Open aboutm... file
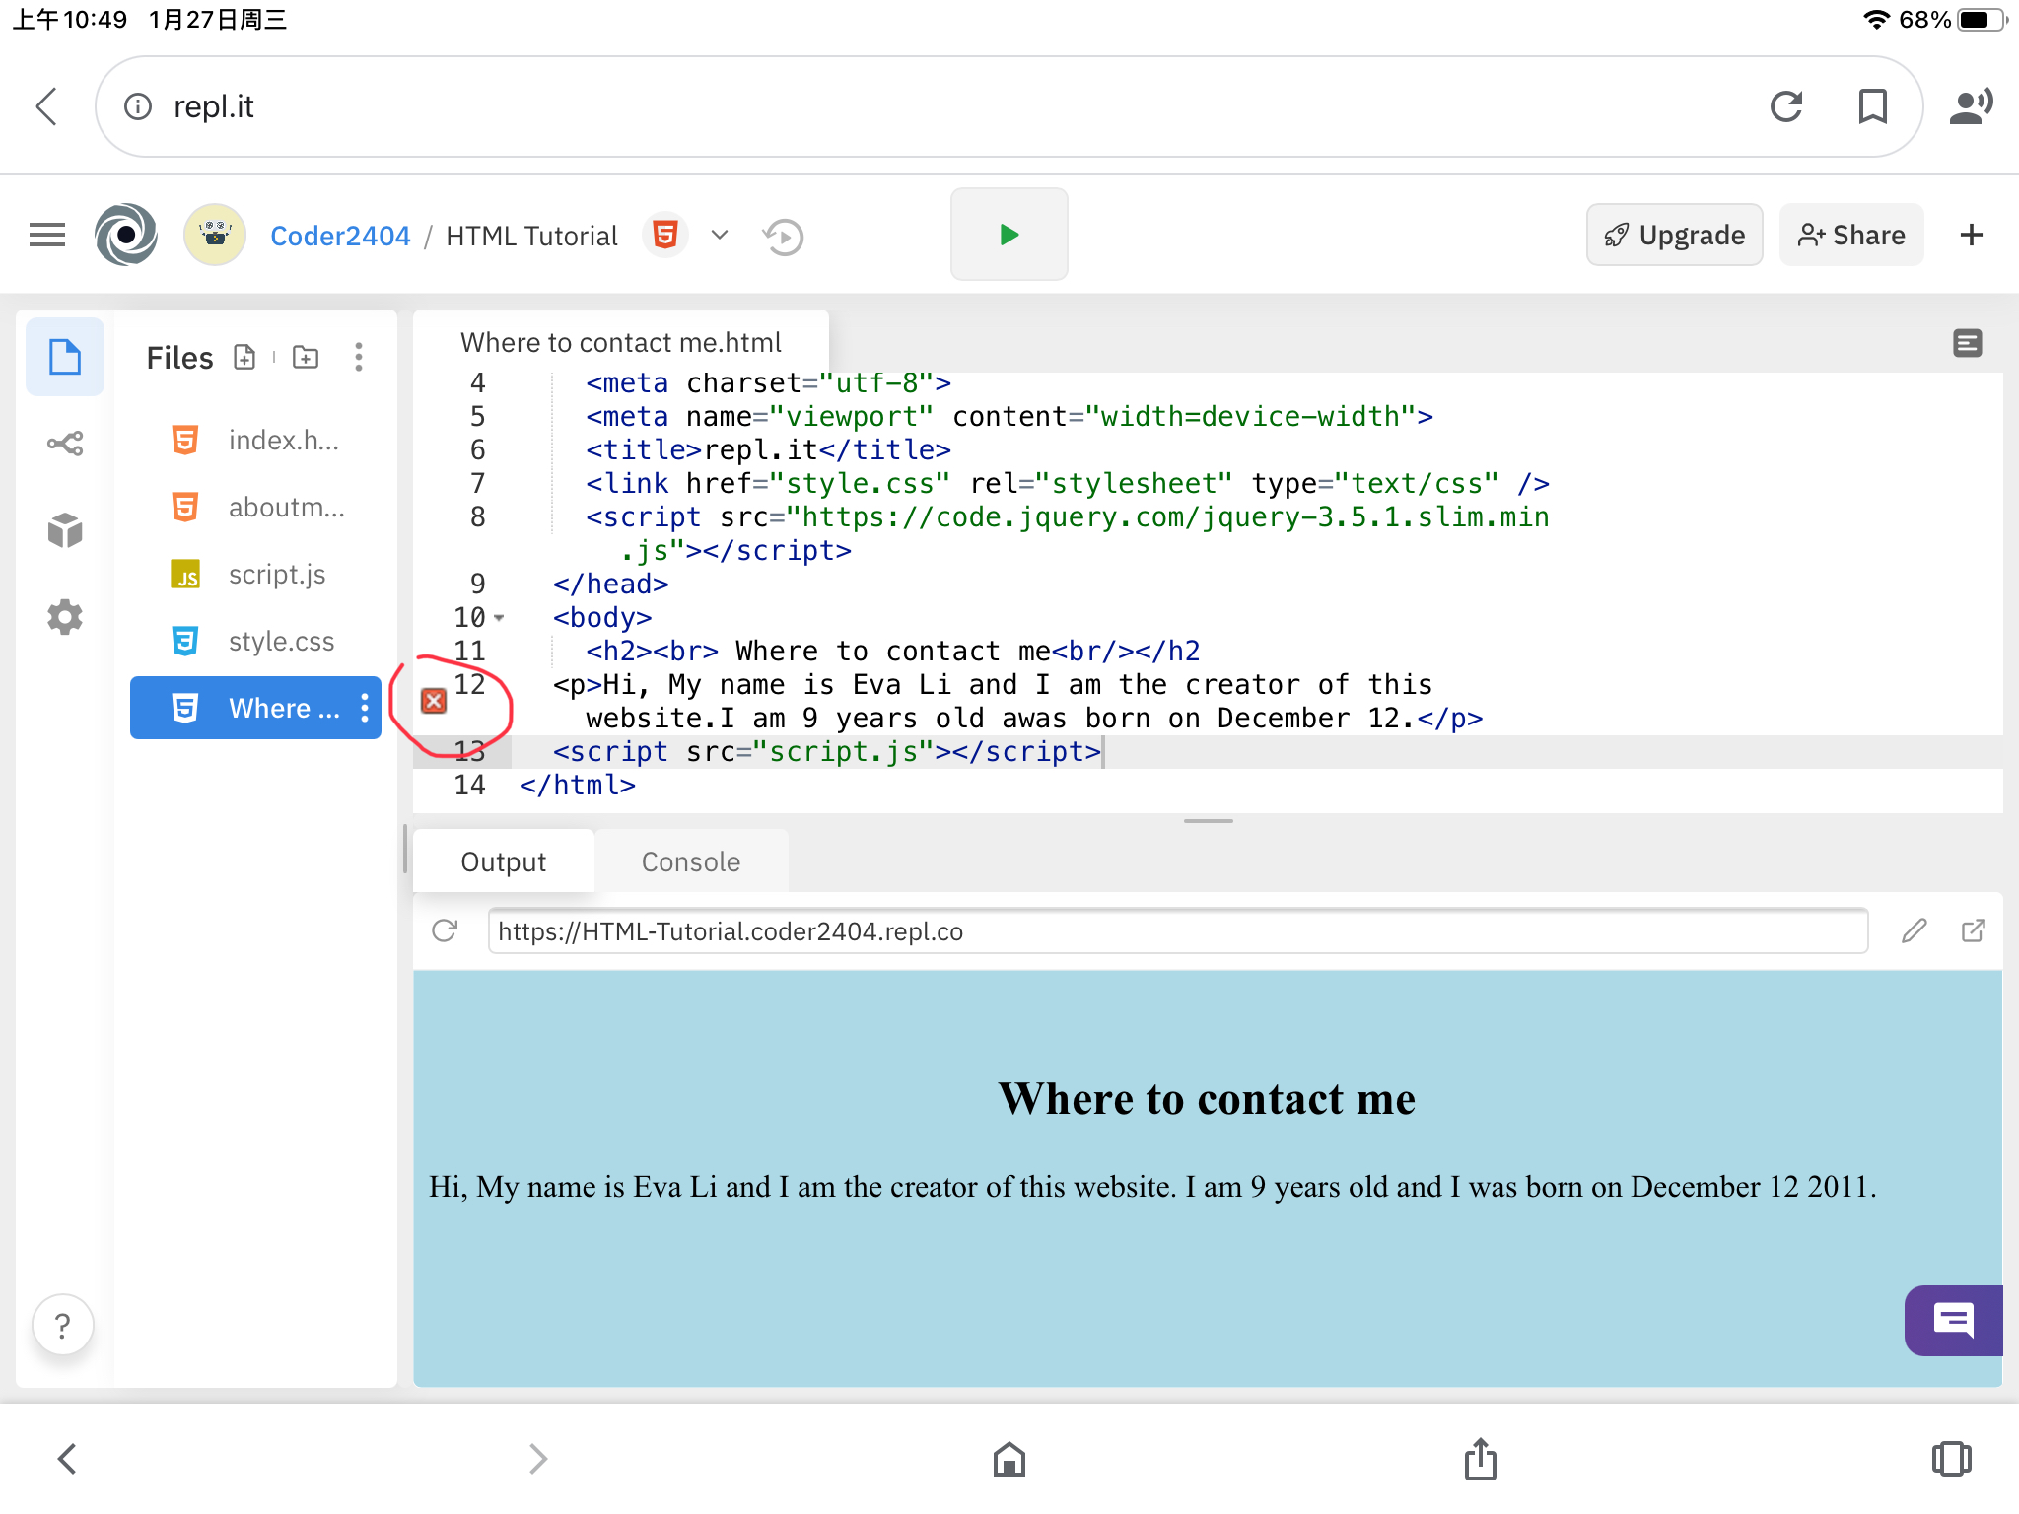 [x=255, y=507]
